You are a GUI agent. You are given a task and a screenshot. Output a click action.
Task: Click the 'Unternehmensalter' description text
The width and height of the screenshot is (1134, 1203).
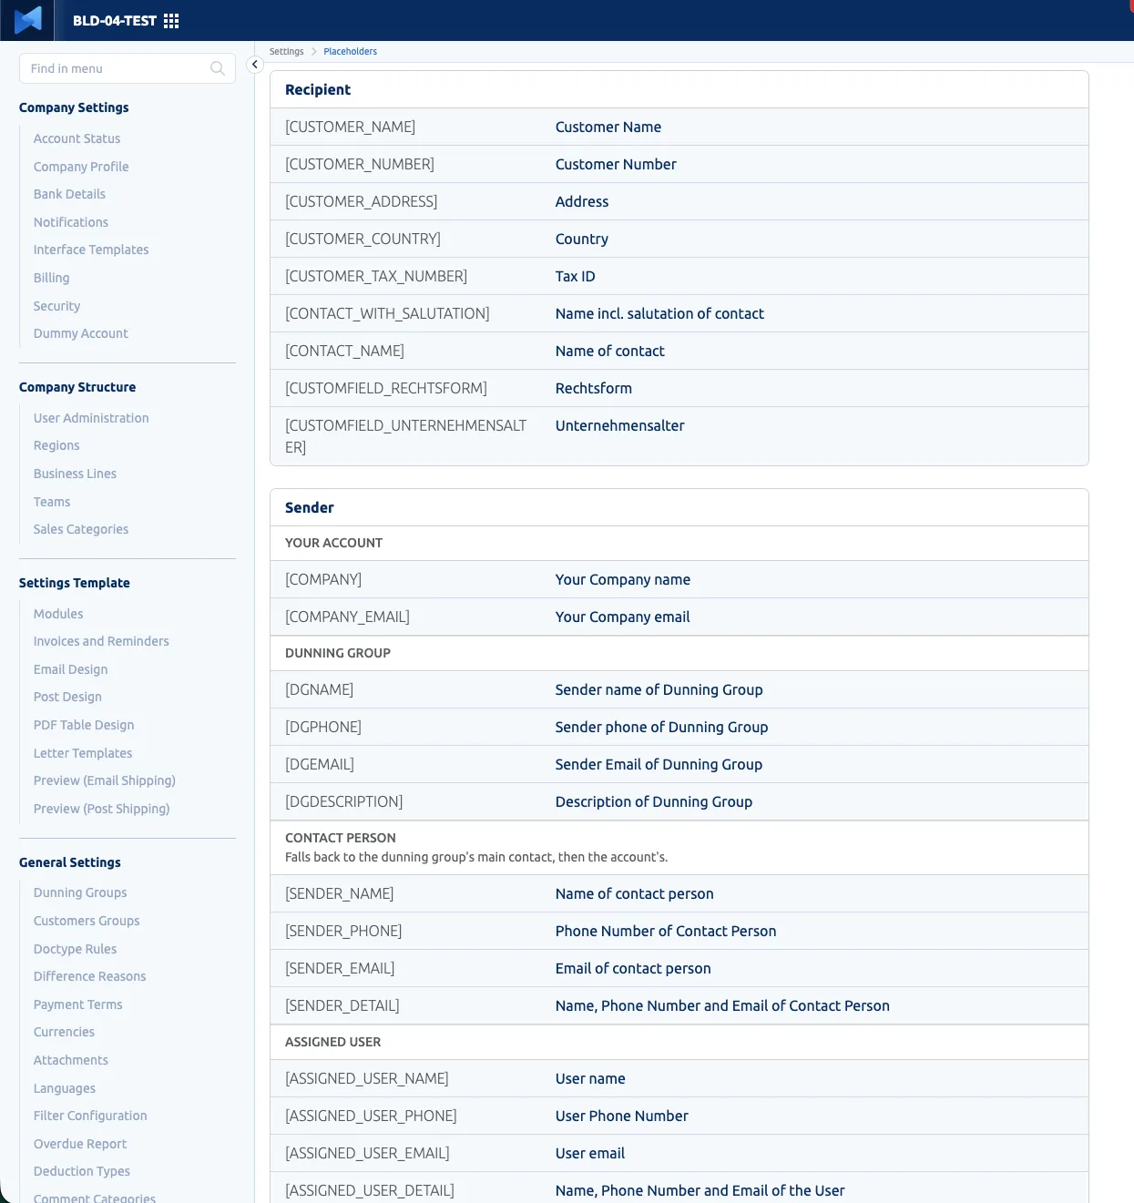coord(619,425)
